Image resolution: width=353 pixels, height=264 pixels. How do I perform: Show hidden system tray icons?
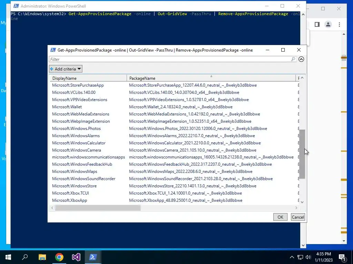tap(292, 257)
